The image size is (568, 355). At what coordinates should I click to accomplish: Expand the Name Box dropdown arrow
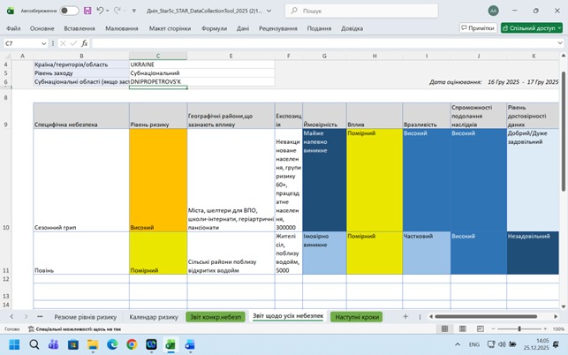[x=45, y=42]
